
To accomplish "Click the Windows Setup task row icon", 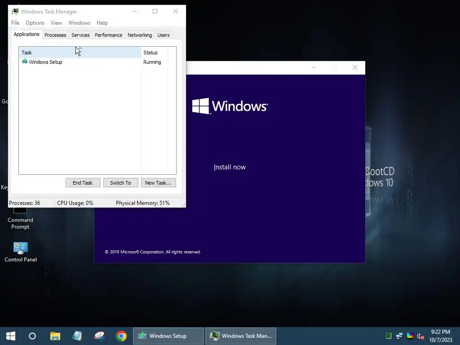I will (25, 62).
